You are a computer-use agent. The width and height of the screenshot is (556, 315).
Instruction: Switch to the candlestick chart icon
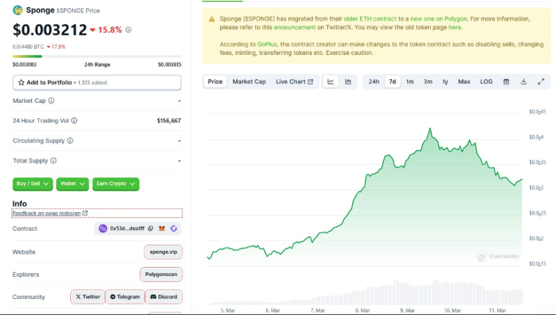pyautogui.click(x=348, y=81)
